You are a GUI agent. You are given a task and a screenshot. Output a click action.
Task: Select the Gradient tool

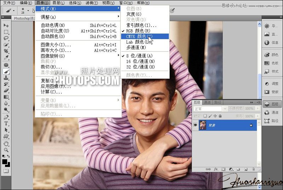click(6, 97)
